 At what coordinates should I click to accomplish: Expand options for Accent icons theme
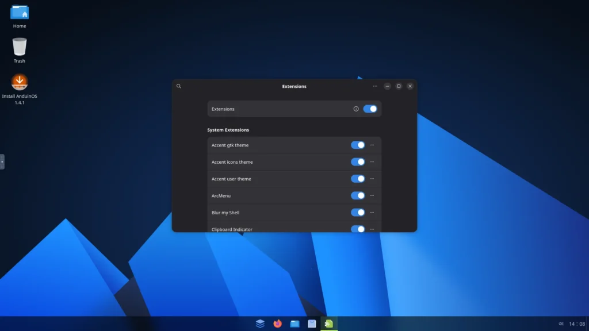372,161
